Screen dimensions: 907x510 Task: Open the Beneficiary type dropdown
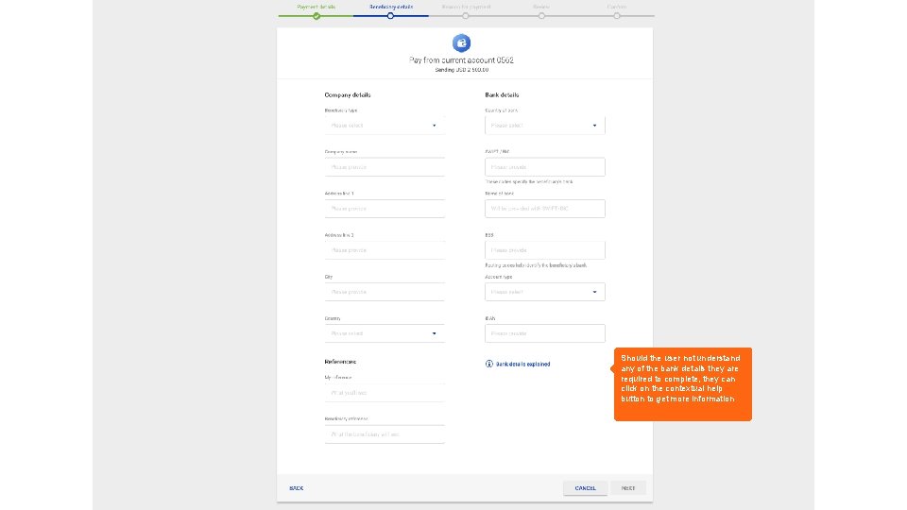coord(385,126)
